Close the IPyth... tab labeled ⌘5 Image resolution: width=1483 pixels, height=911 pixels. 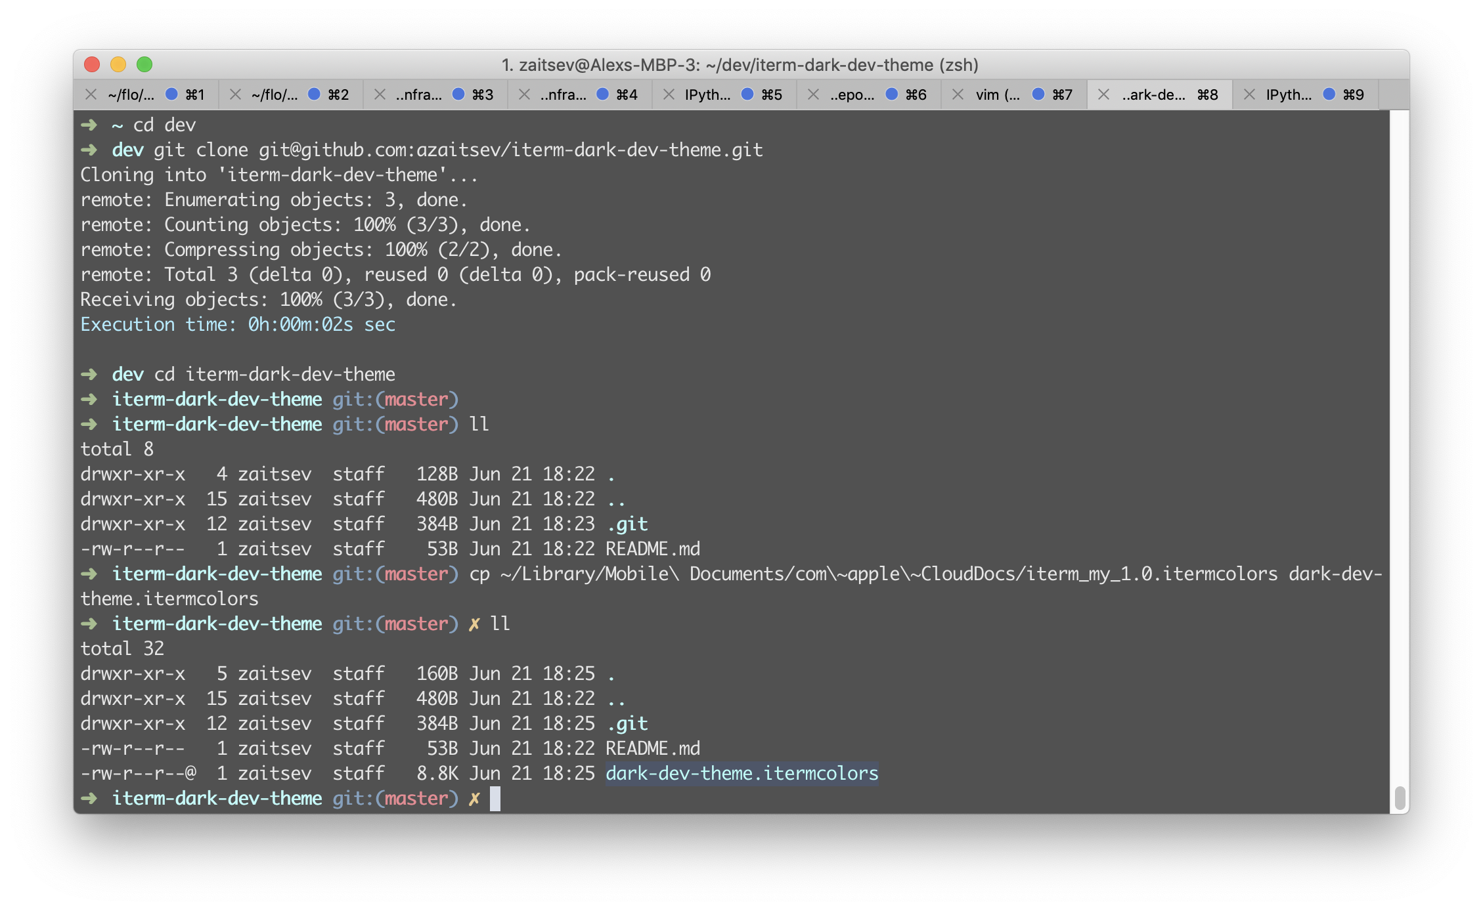tap(669, 95)
